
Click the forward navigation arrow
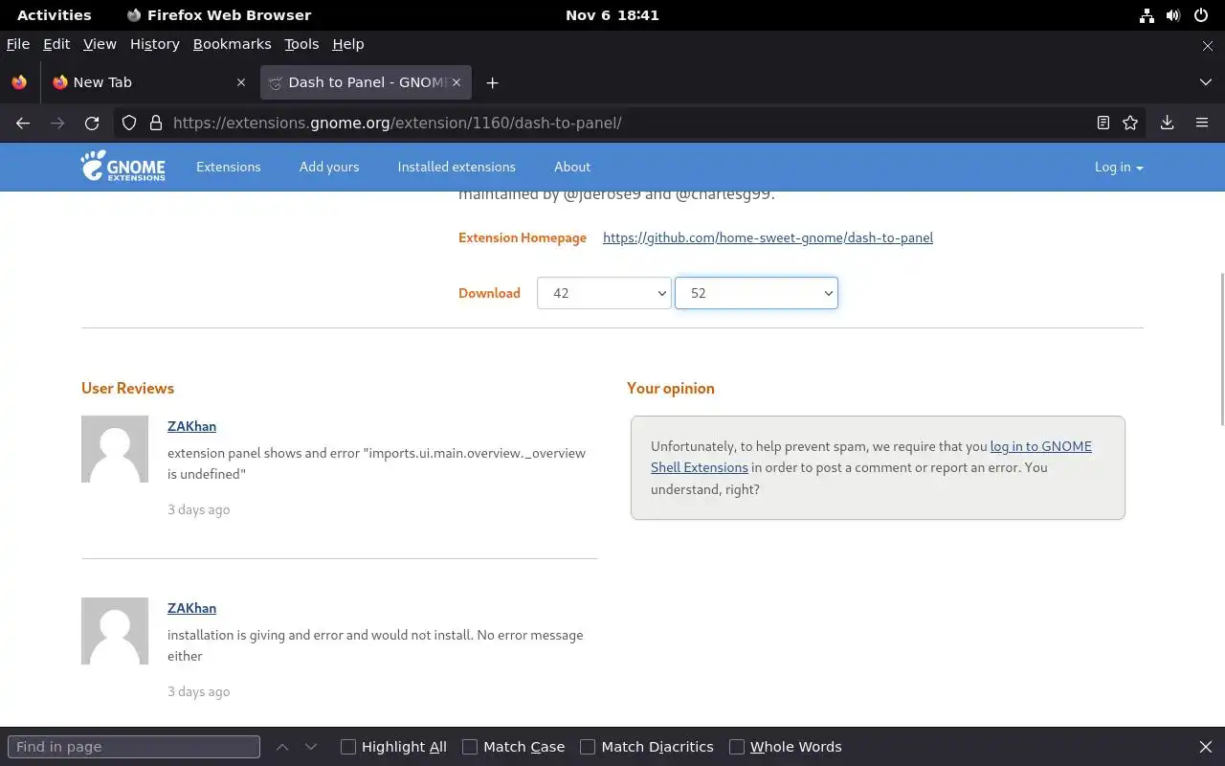[57, 123]
